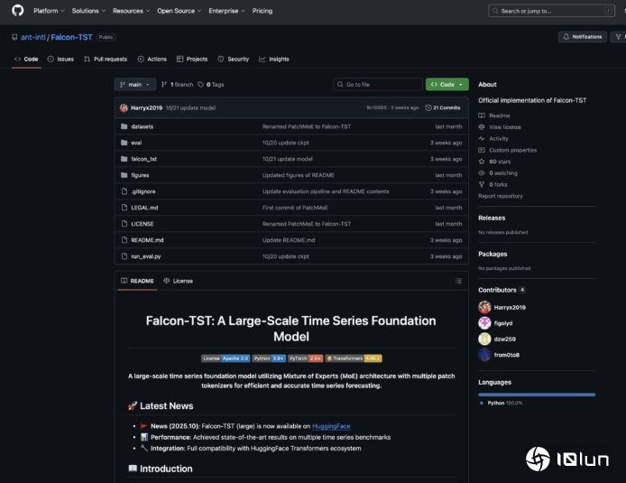Open Harryx2019 contributor avatar
The width and height of the screenshot is (626, 483).
coord(485,307)
